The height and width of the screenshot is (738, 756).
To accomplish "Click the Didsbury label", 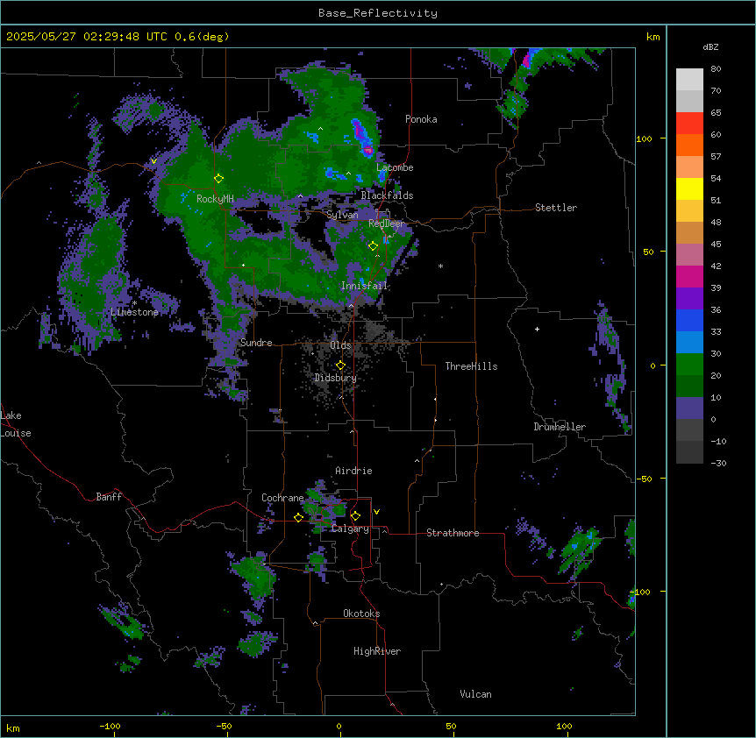I will tap(336, 378).
